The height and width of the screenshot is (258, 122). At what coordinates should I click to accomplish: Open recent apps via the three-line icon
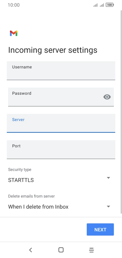click(x=91, y=250)
